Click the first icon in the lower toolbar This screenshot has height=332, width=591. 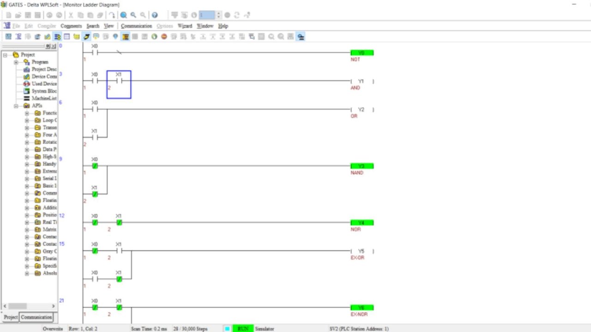[x=8, y=36]
